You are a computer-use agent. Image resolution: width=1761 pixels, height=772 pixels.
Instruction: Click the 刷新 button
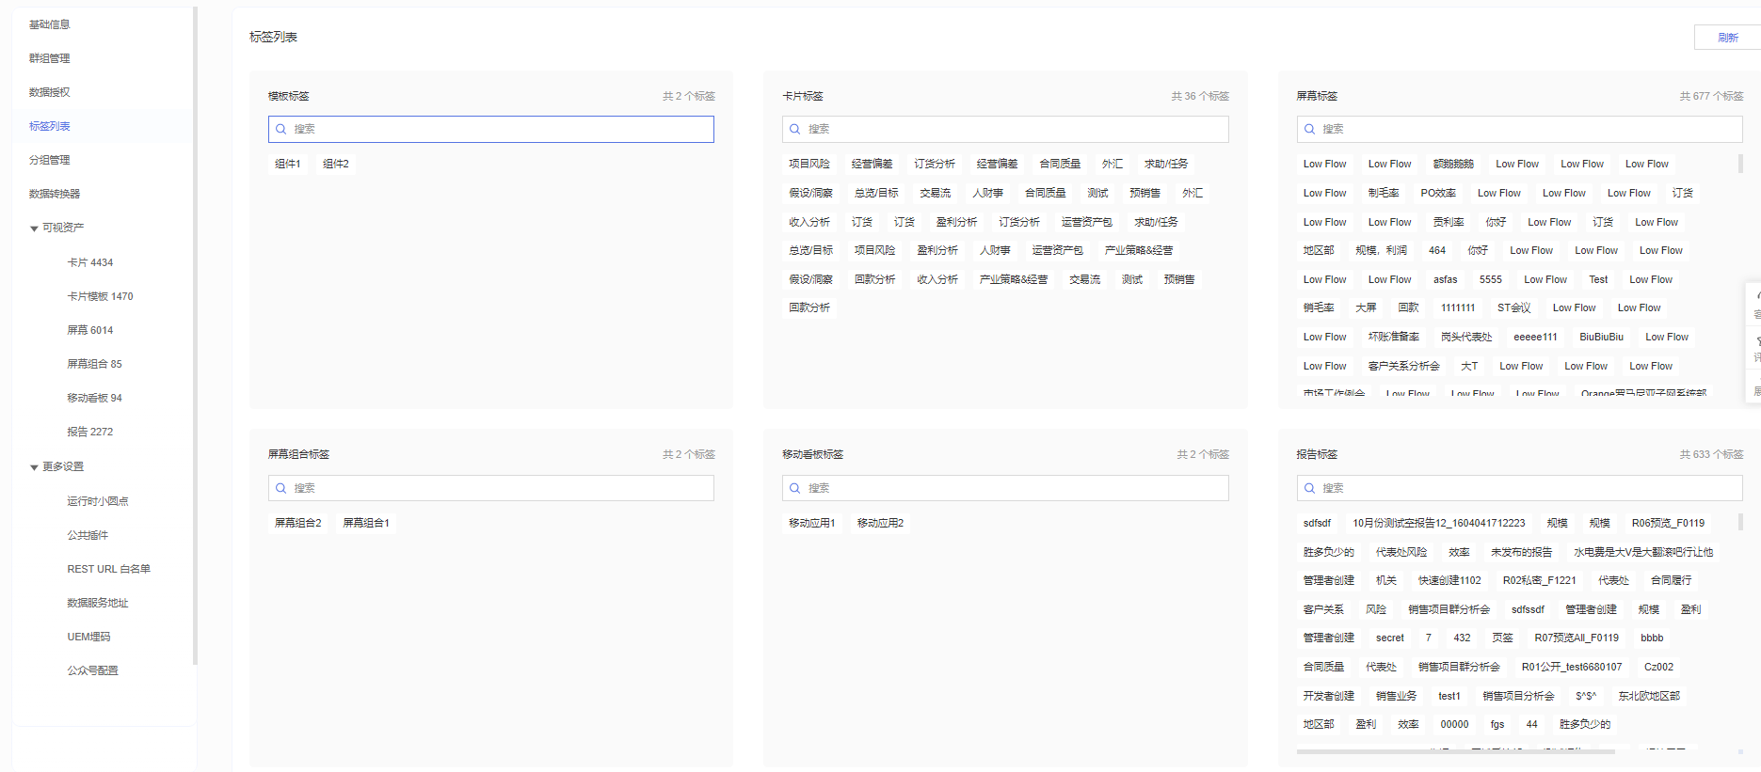(x=1727, y=38)
